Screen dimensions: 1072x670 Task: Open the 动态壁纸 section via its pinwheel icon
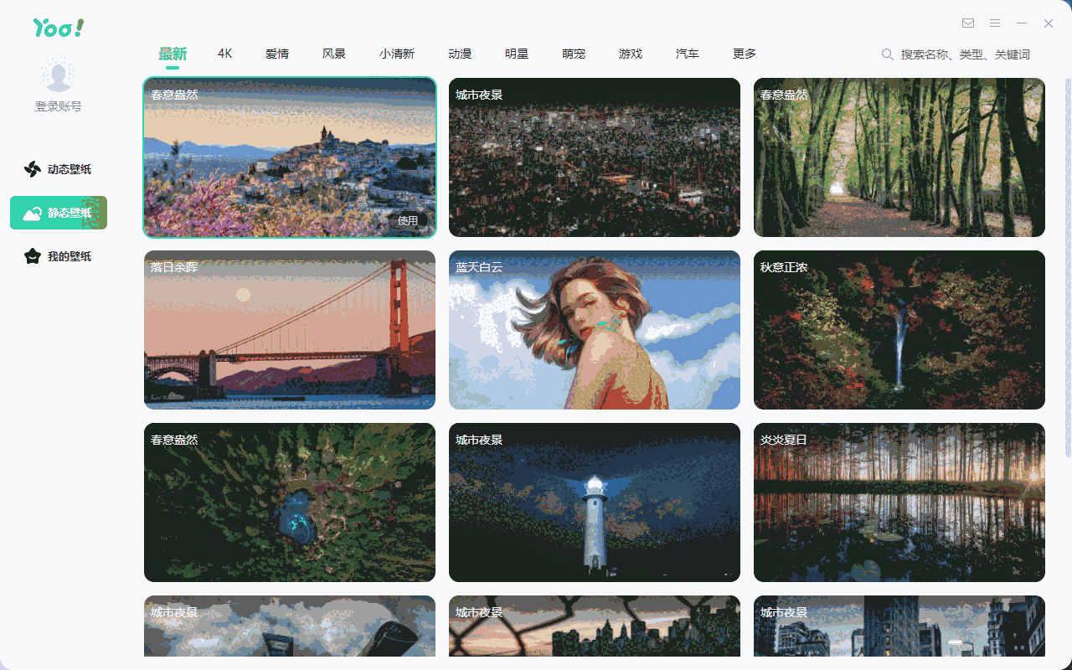tap(33, 169)
